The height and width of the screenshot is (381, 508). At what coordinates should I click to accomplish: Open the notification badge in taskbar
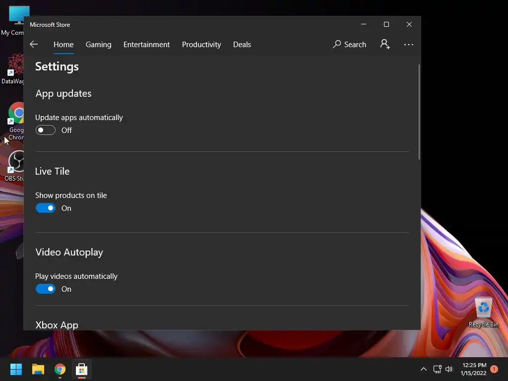494,369
